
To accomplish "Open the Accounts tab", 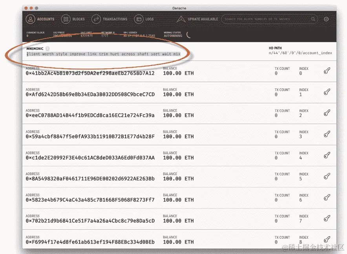I will click(40, 19).
